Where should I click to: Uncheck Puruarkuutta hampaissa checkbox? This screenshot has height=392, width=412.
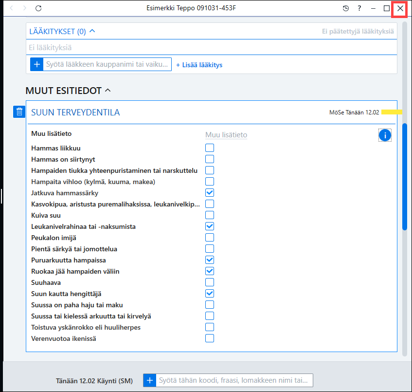click(210, 260)
